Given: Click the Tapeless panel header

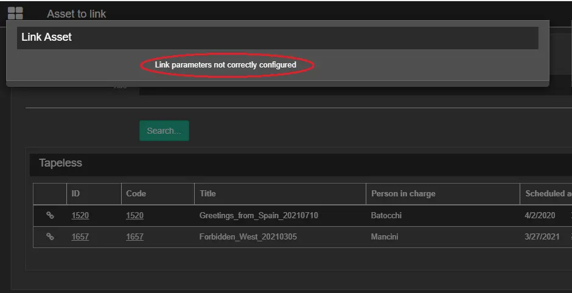Looking at the screenshot, I should pos(60,164).
